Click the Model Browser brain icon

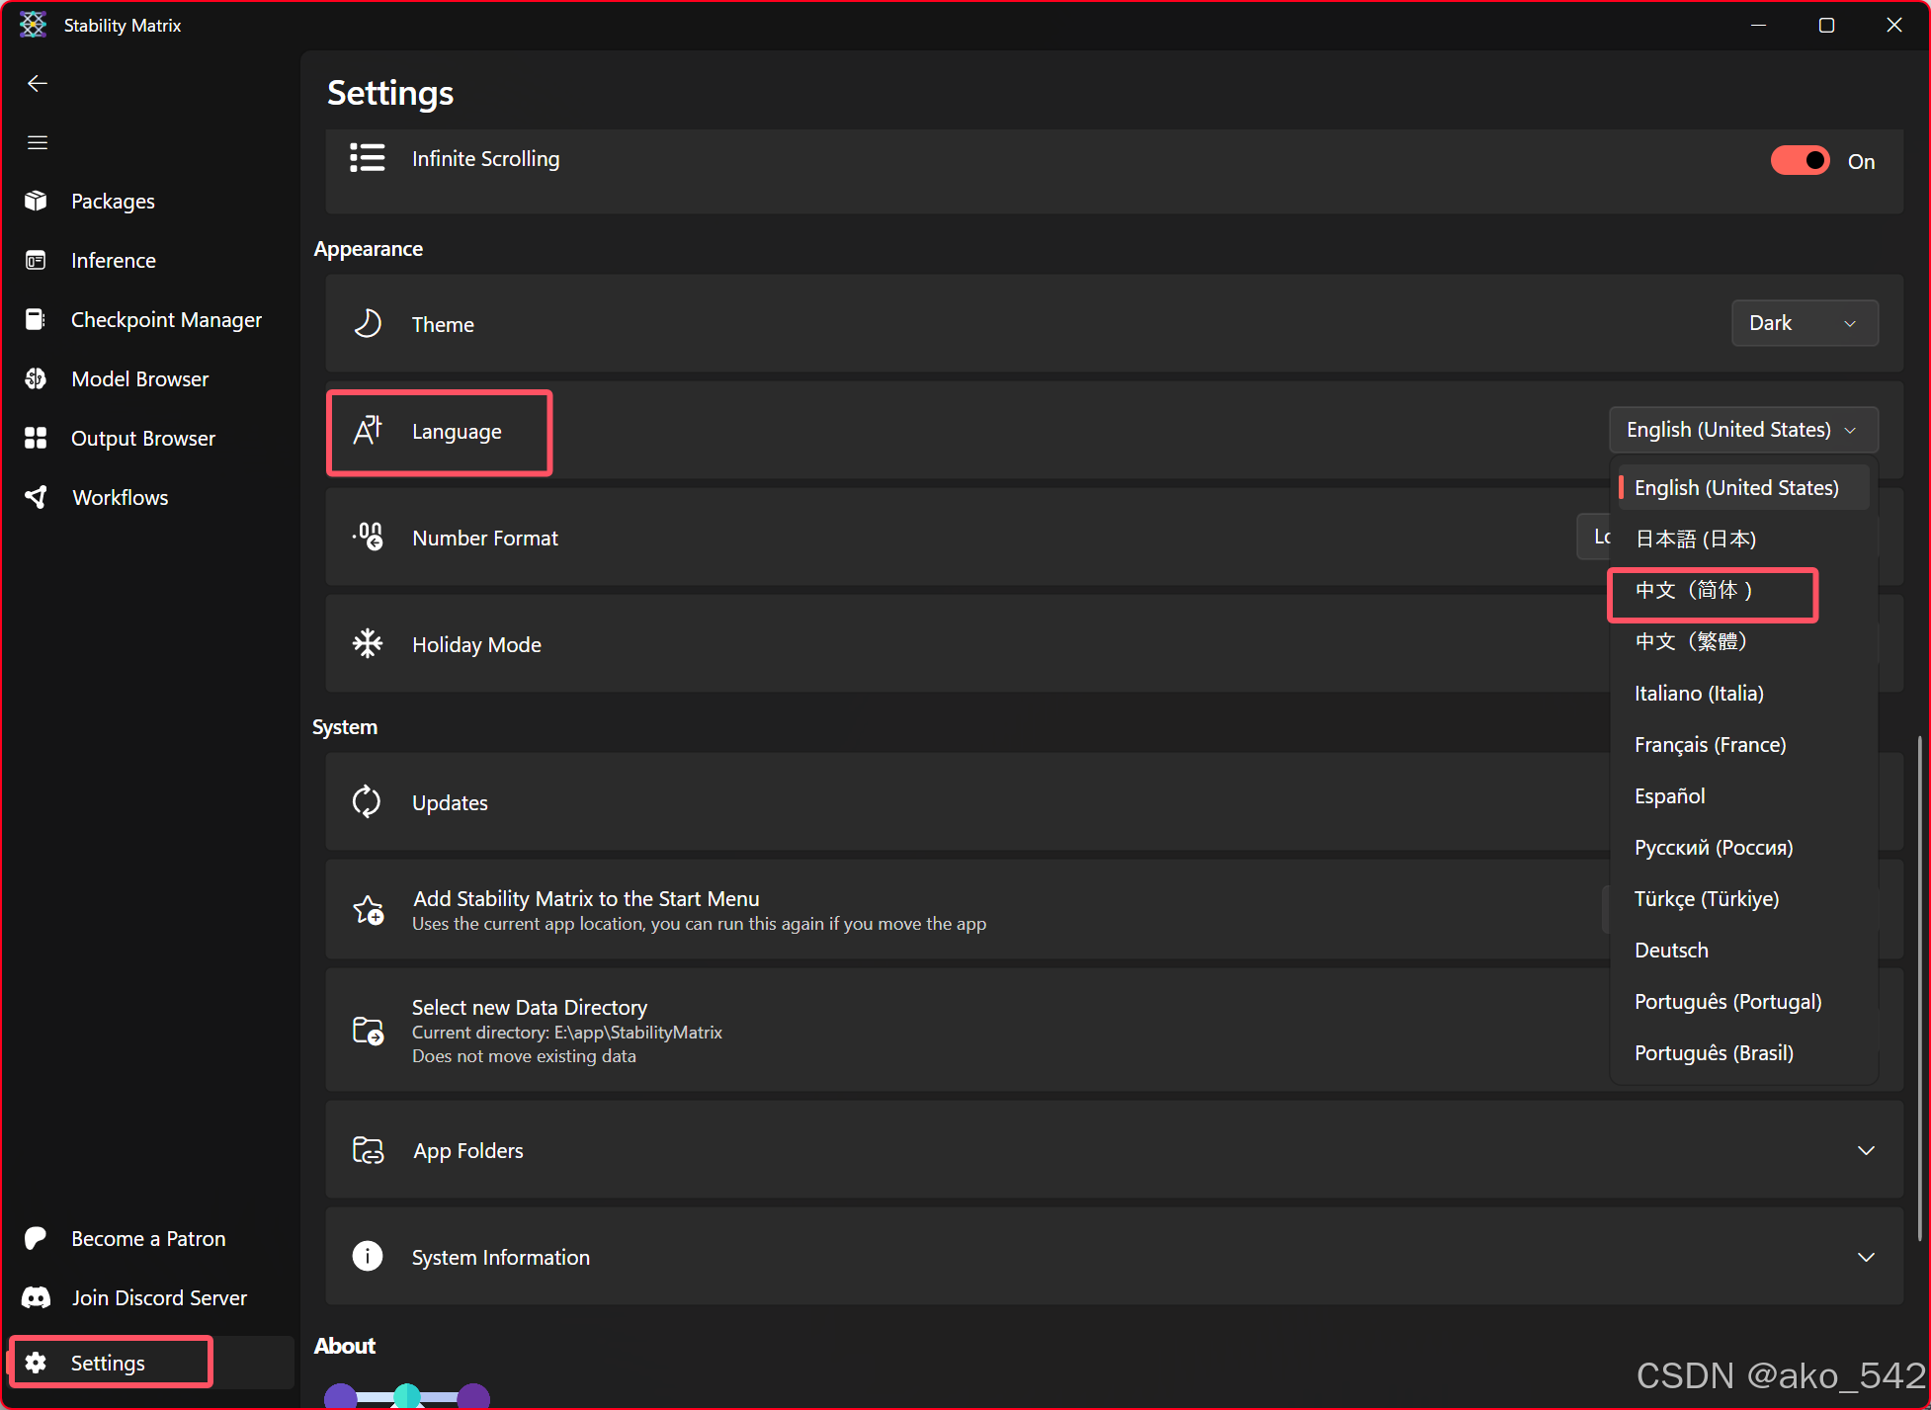[37, 379]
